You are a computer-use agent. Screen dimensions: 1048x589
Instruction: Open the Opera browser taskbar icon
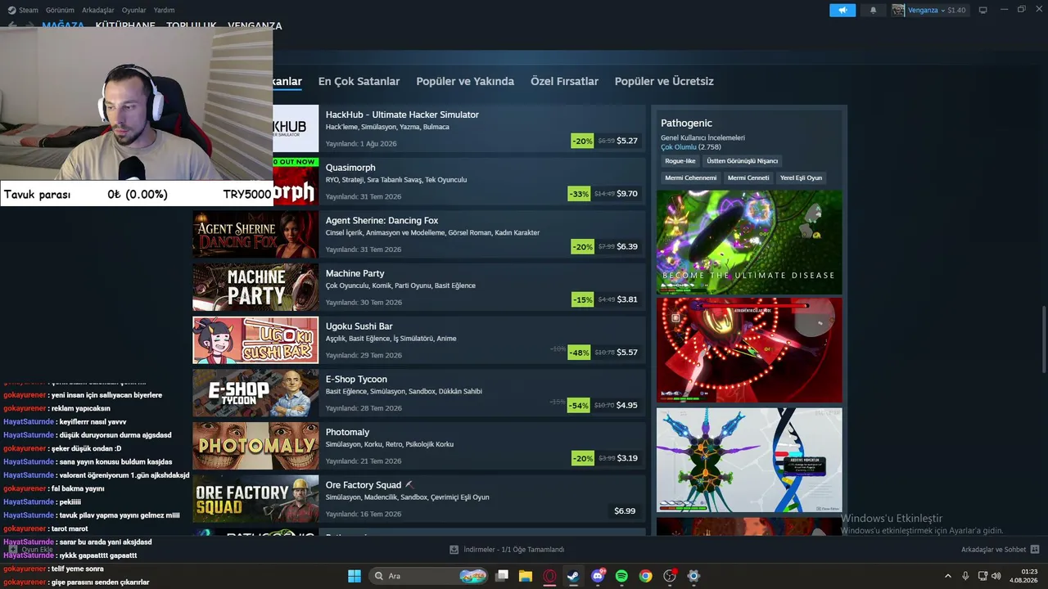(x=549, y=576)
